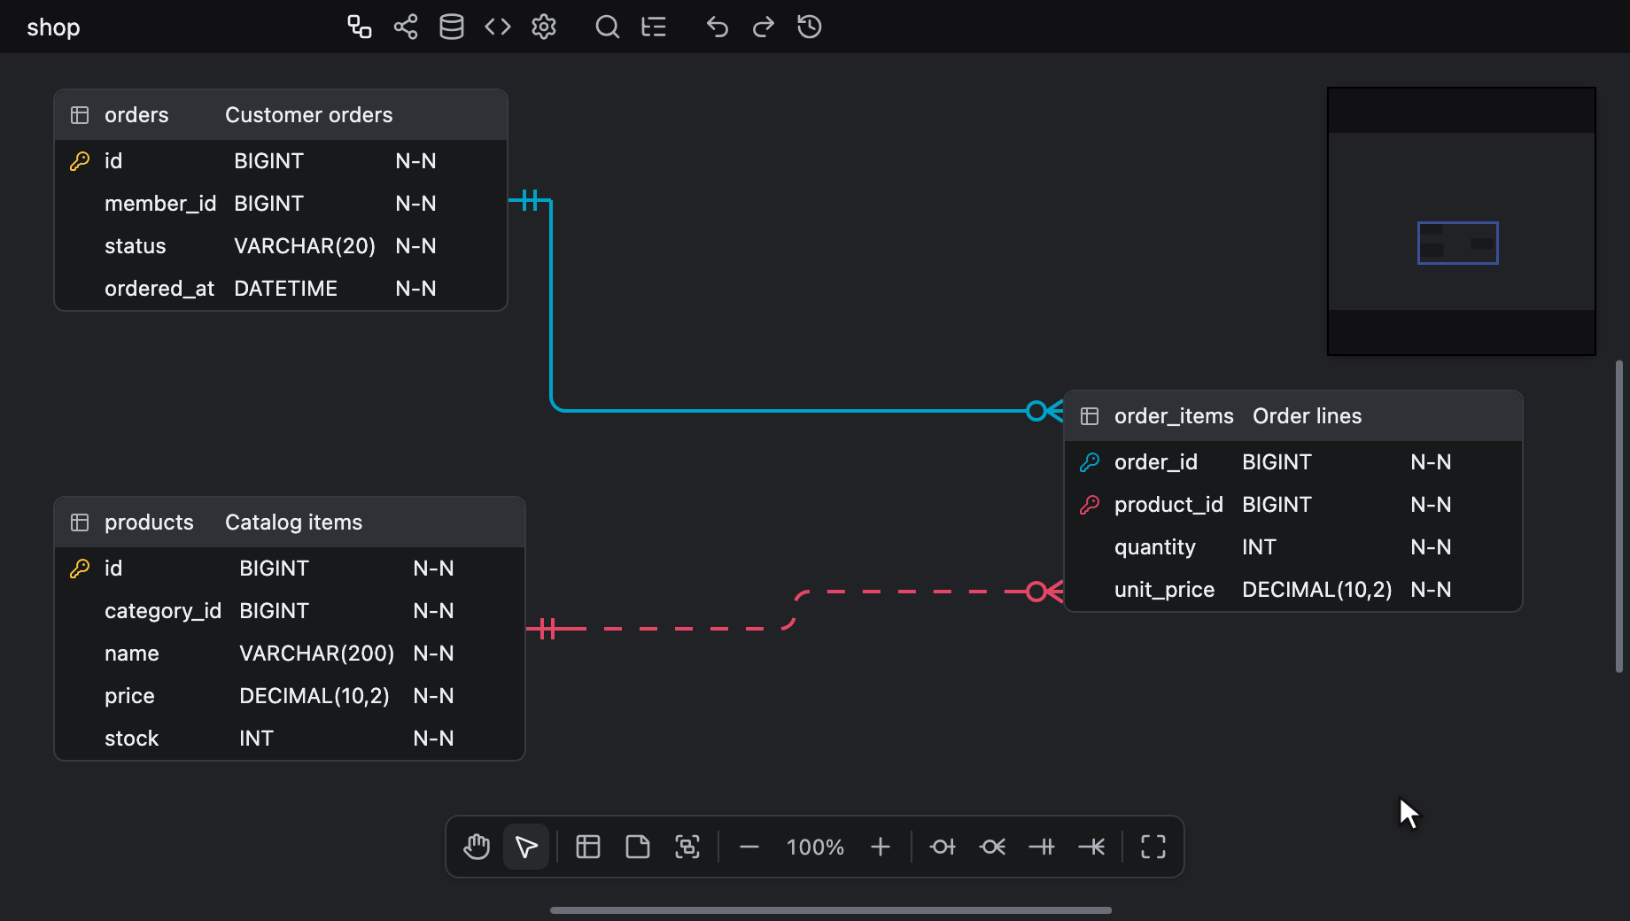Toggle fullscreen mode icon

coord(1153,847)
